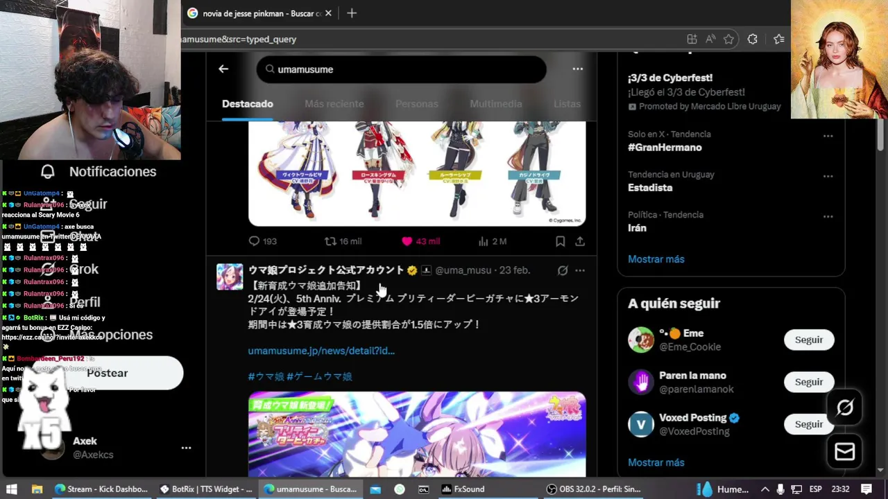Expand hidden system tray icons
Viewport: 888px width, 499px height.
point(765,489)
